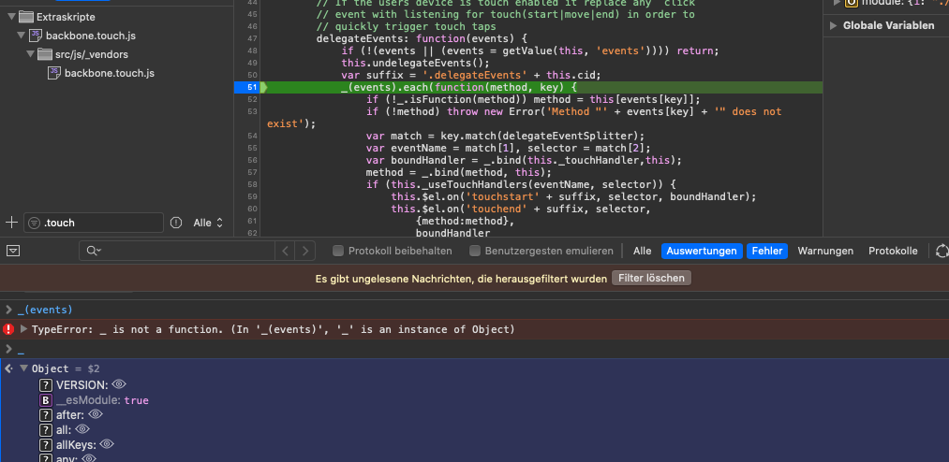The width and height of the screenshot is (949, 462).
Task: Select the object type icon beside module
Action: click(x=851, y=3)
